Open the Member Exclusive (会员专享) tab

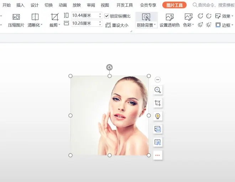click(148, 5)
